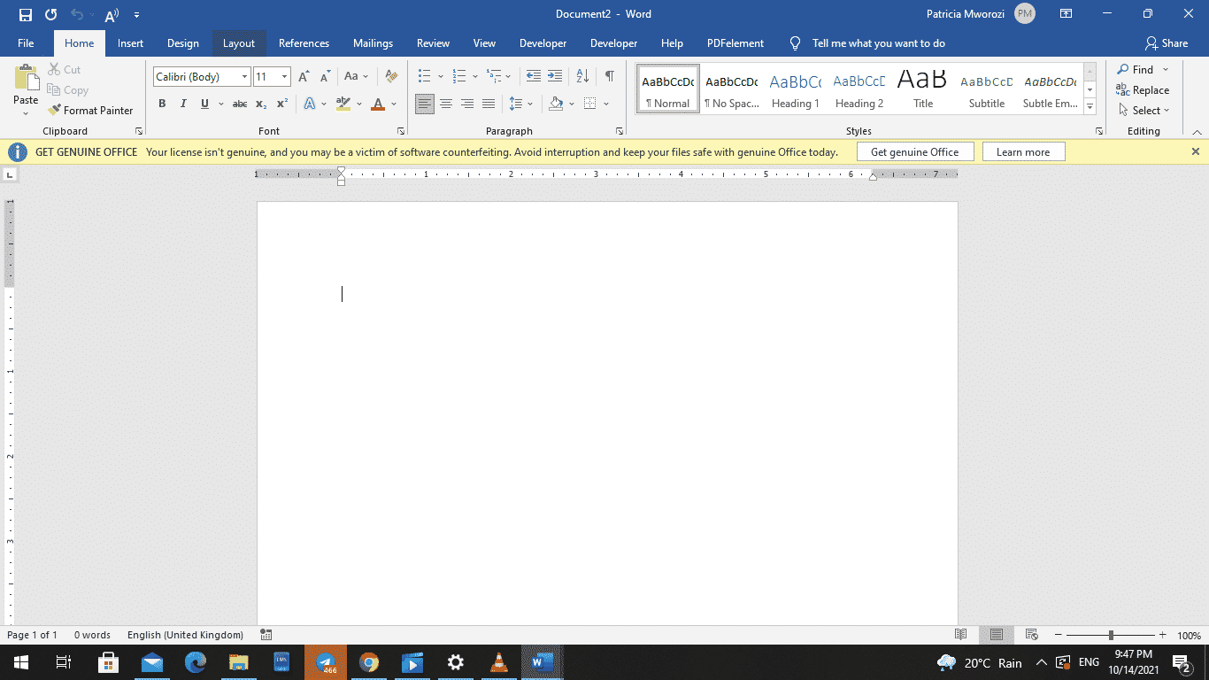Apply strikethrough formatting
1209x680 pixels.
point(239,104)
